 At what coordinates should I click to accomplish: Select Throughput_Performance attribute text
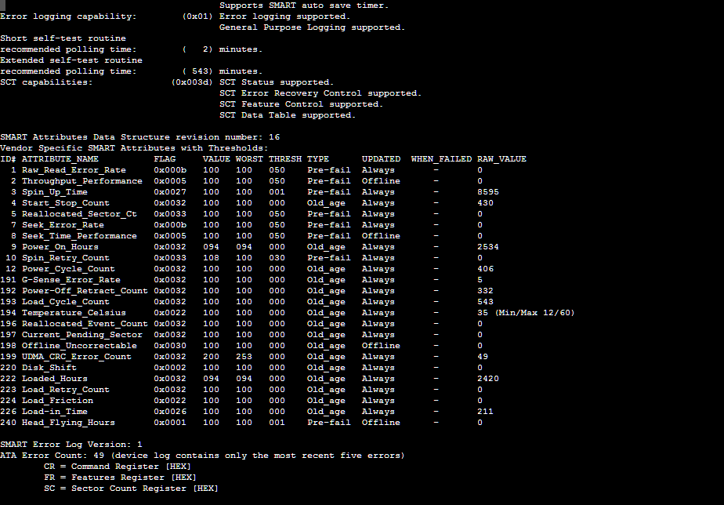[82, 181]
